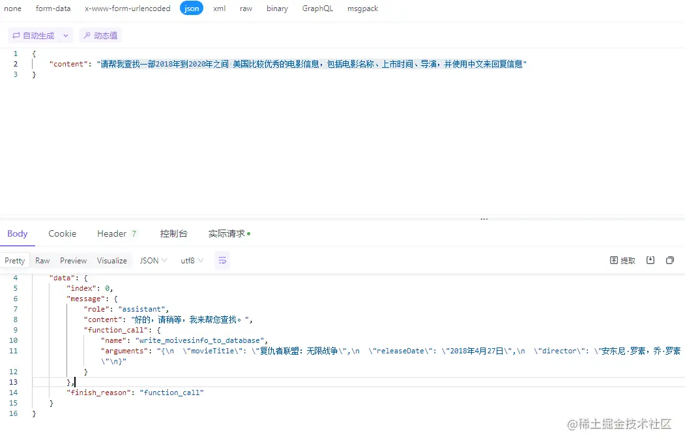The width and height of the screenshot is (685, 444).
Task: Choose the msgpack body format
Action: pos(362,8)
